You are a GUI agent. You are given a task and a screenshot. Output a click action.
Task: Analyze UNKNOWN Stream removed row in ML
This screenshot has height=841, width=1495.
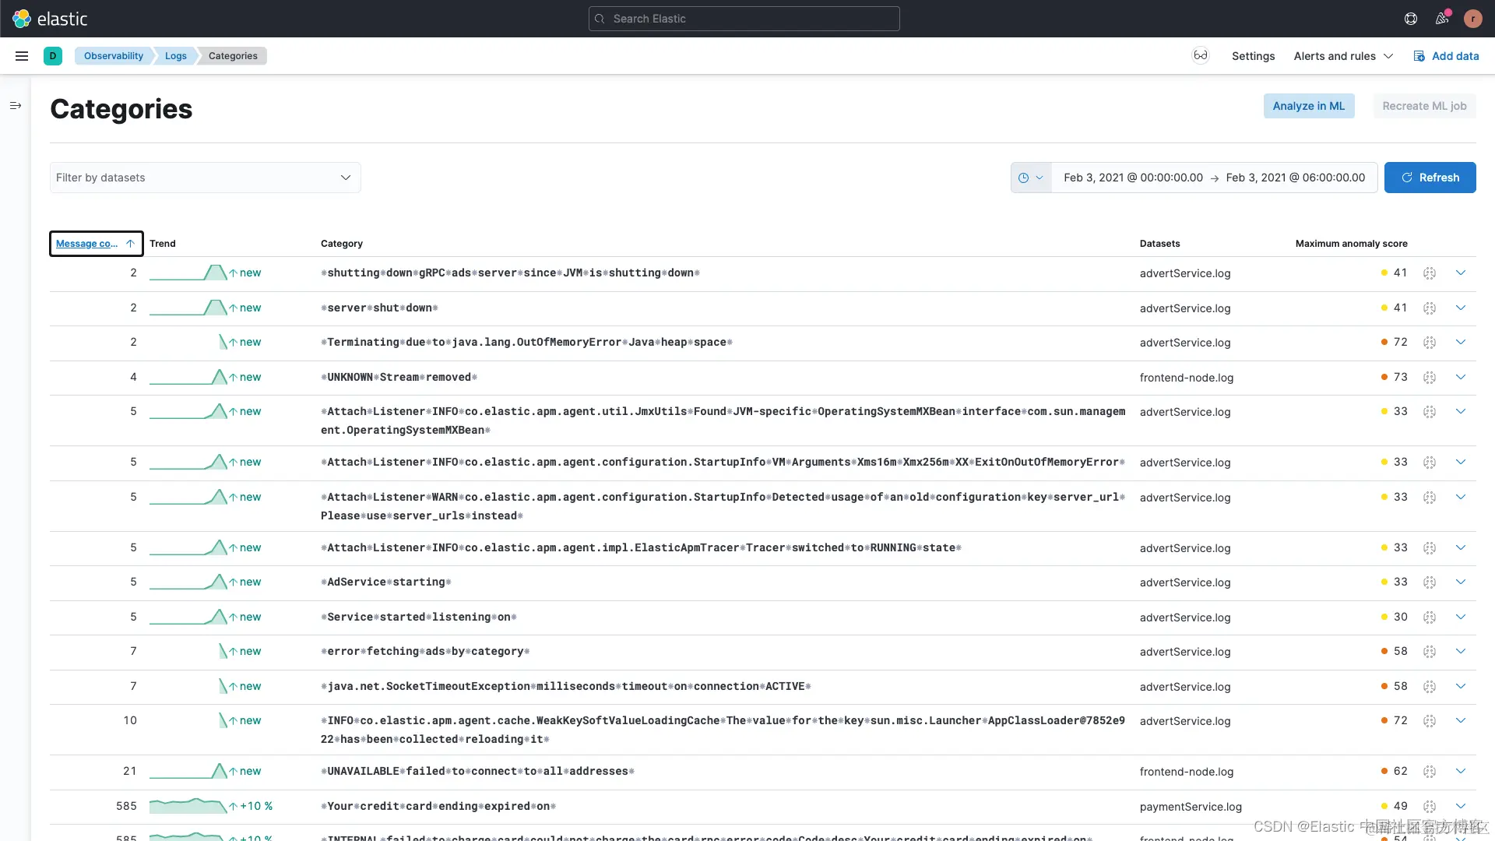click(x=1429, y=377)
